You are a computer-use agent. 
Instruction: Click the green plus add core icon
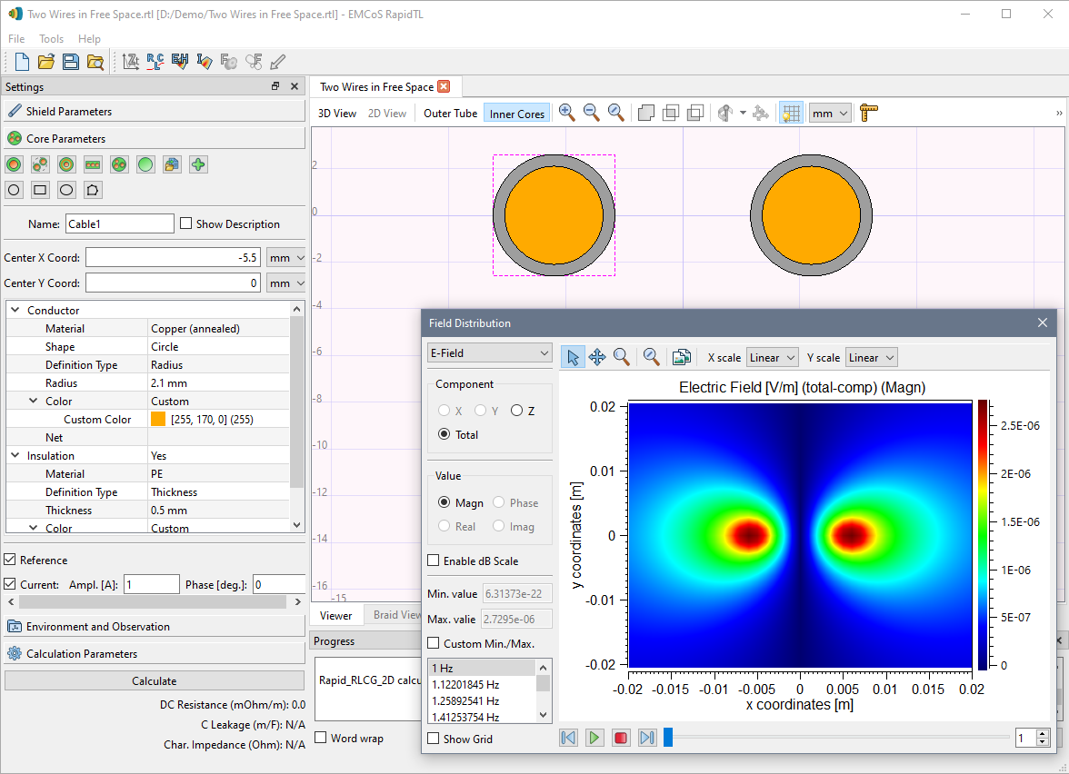click(x=198, y=164)
